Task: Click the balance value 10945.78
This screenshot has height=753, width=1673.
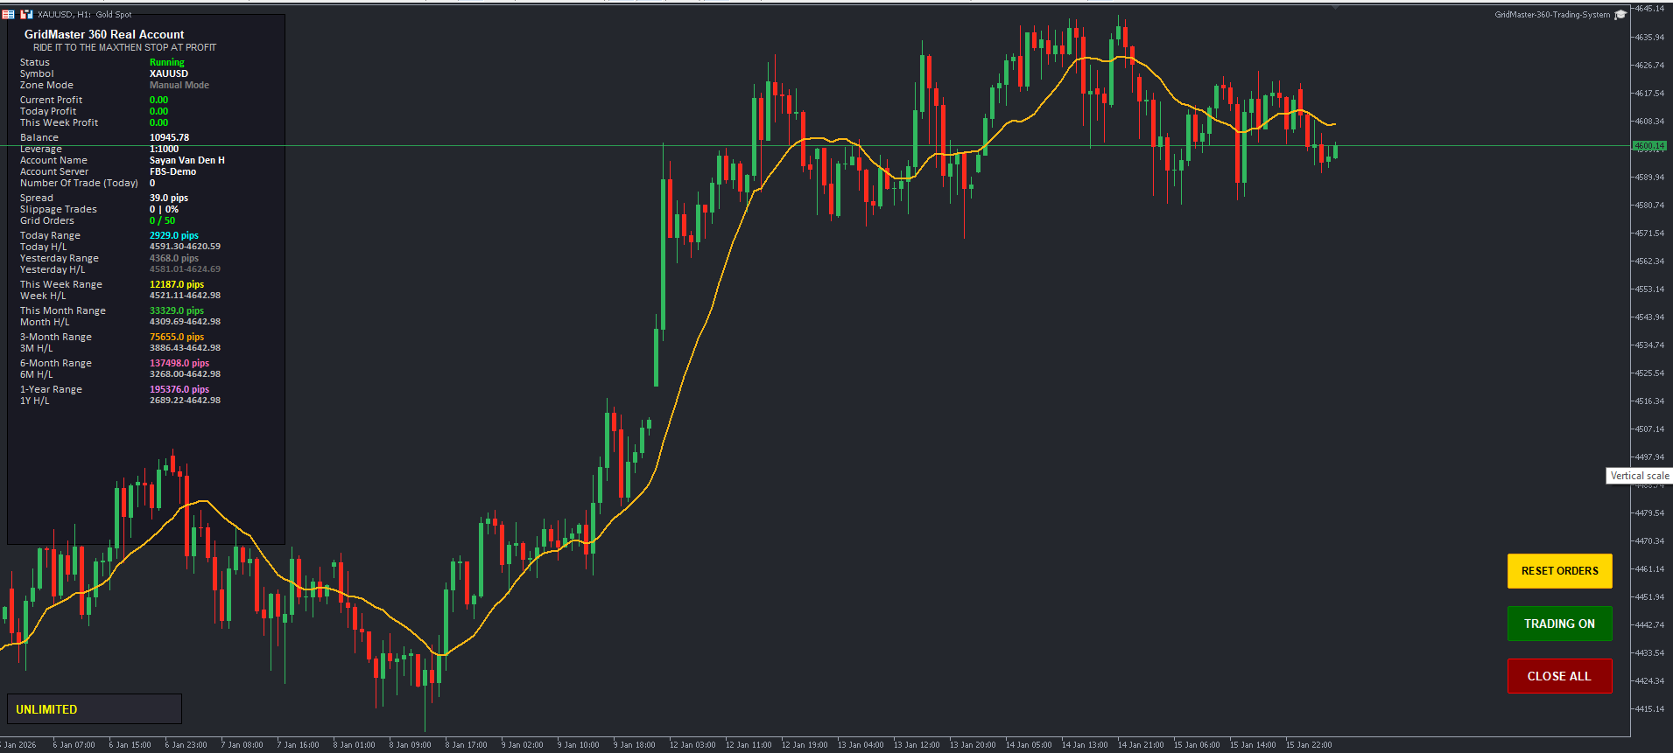Action: click(169, 137)
